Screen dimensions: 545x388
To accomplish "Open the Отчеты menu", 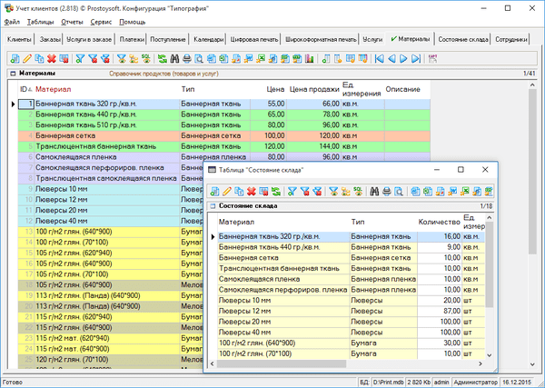I will coord(72,22).
